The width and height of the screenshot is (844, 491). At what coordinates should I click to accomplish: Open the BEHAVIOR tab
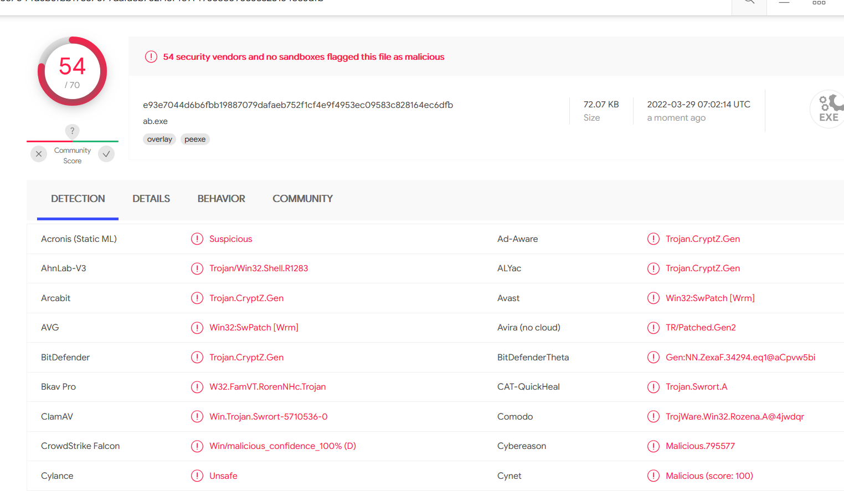pyautogui.click(x=222, y=199)
